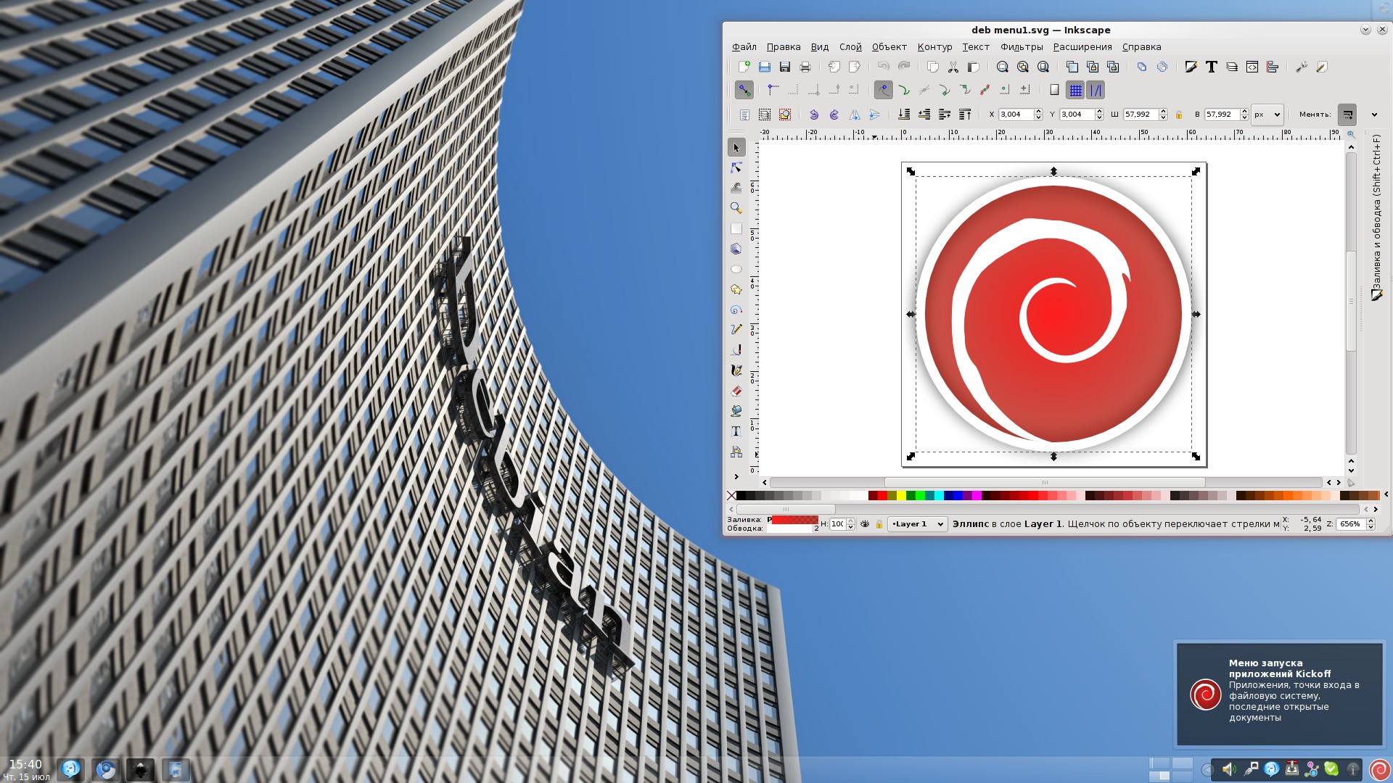The height and width of the screenshot is (783, 1393).
Task: Open Fill and Stroke dialog icon
Action: coord(1191,67)
